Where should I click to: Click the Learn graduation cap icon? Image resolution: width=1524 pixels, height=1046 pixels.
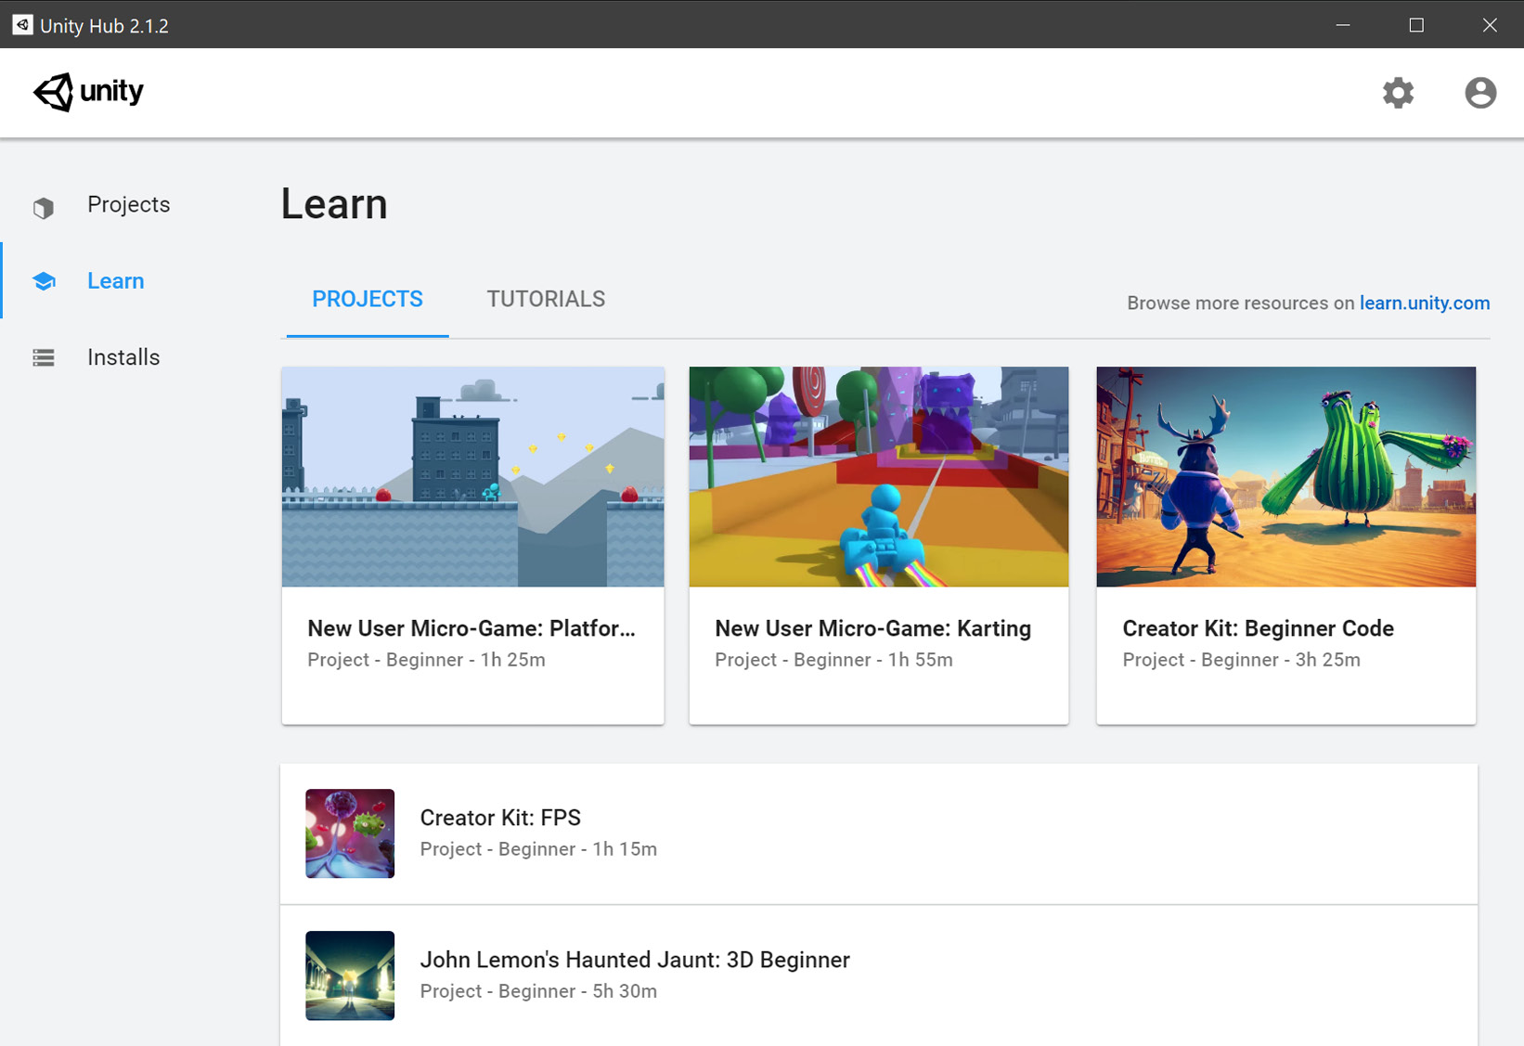pyautogui.click(x=44, y=281)
